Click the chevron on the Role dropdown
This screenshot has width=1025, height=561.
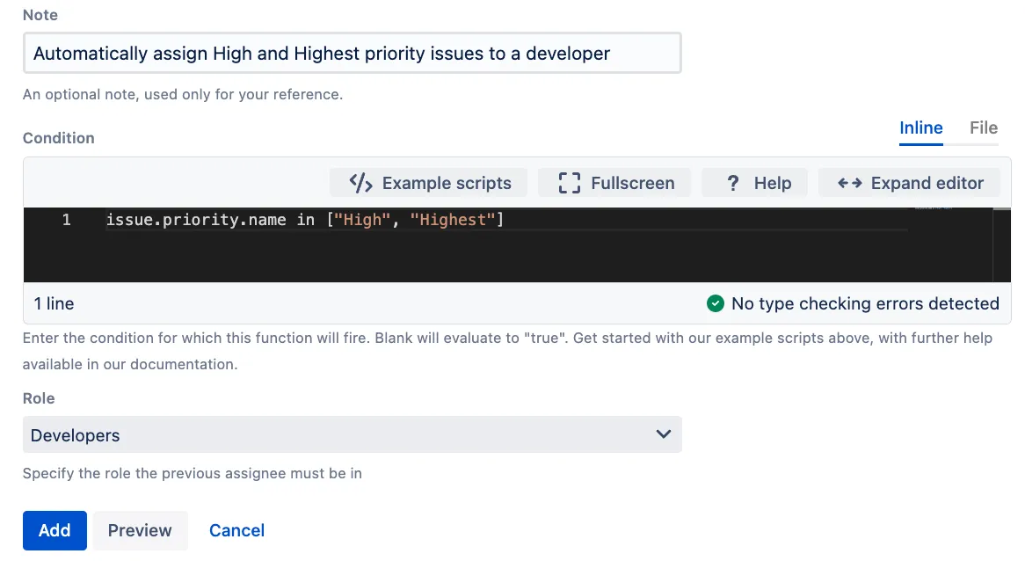[664, 434]
